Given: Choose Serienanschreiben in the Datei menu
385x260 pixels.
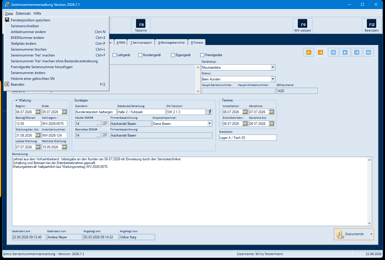Looking at the screenshot, I should pos(56,26).
